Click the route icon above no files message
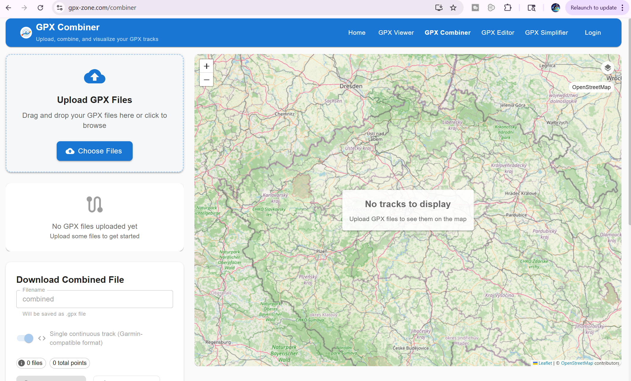This screenshot has width=631, height=381. point(95,204)
